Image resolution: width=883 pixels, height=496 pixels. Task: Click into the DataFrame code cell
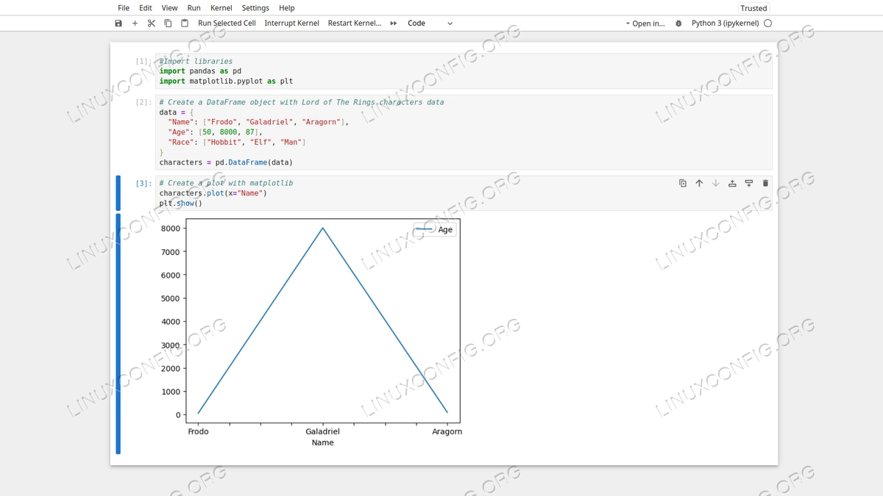464,132
